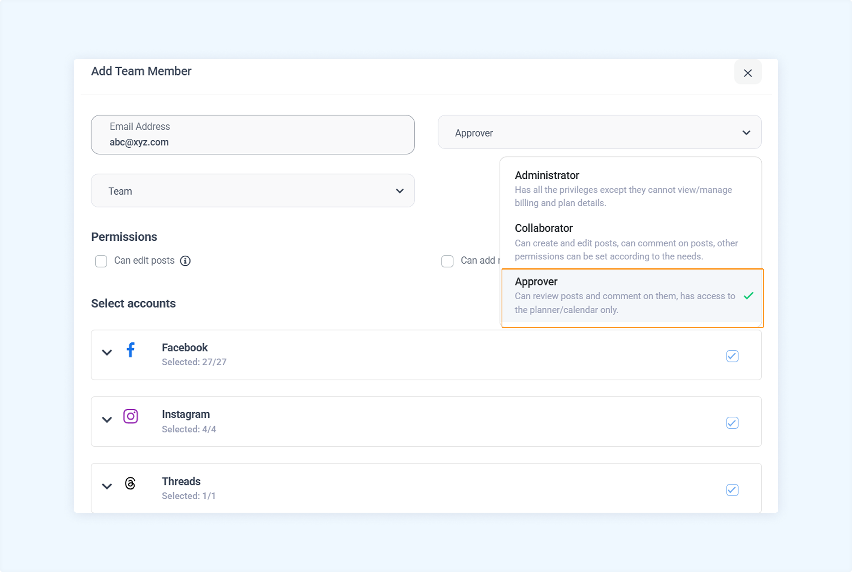The image size is (852, 572).
Task: Enable the Can edit posts checkbox
Action: (101, 261)
